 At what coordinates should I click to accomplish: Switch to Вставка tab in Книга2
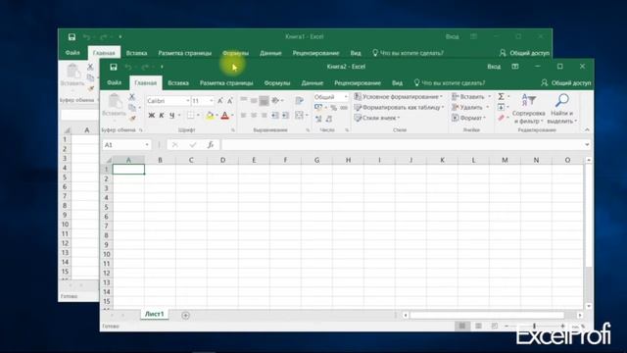pyautogui.click(x=178, y=82)
